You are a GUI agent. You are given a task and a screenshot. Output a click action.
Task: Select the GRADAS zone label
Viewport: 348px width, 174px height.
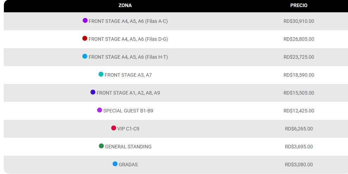[x=128, y=165]
